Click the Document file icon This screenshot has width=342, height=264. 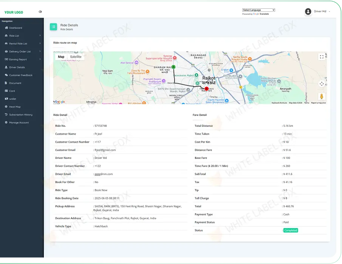coord(6,83)
